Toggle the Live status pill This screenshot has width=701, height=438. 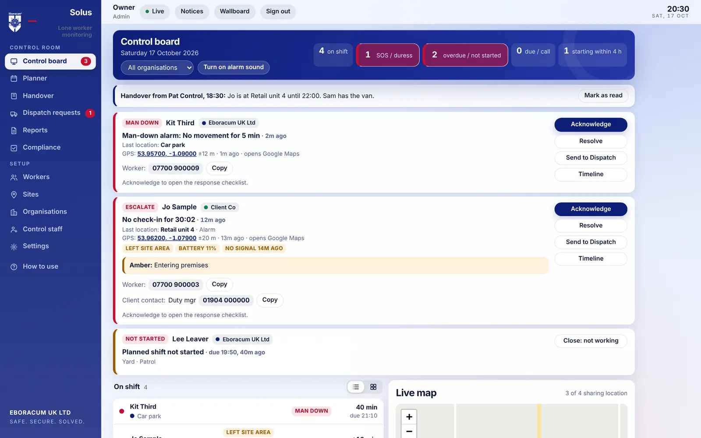pyautogui.click(x=155, y=11)
